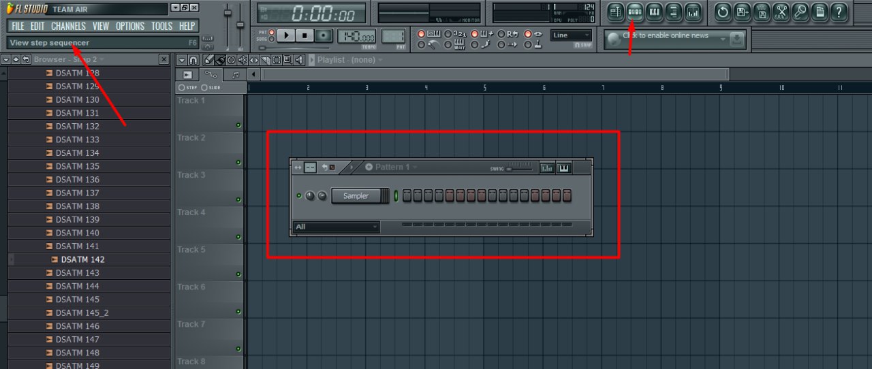Click the render-to-audio save icon
Image resolution: width=872 pixels, height=369 pixels.
[x=762, y=11]
